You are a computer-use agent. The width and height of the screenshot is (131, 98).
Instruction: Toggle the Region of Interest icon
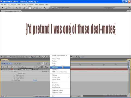(42, 57)
